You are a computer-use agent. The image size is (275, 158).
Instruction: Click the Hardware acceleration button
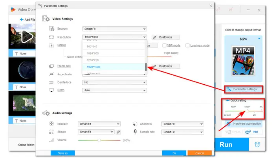244,124
